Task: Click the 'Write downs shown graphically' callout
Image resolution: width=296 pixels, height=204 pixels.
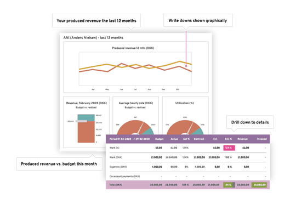Action: click(x=198, y=20)
